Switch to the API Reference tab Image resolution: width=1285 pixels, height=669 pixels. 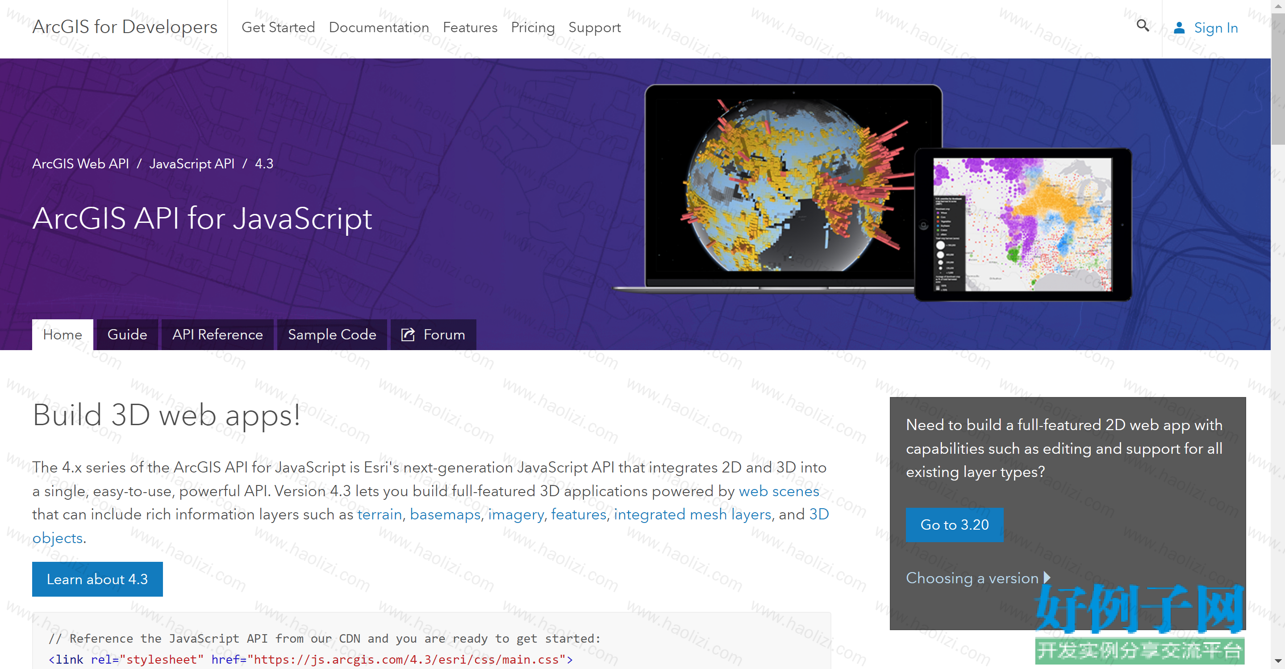point(217,334)
